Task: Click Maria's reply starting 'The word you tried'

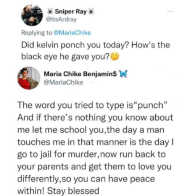Action: point(95,148)
